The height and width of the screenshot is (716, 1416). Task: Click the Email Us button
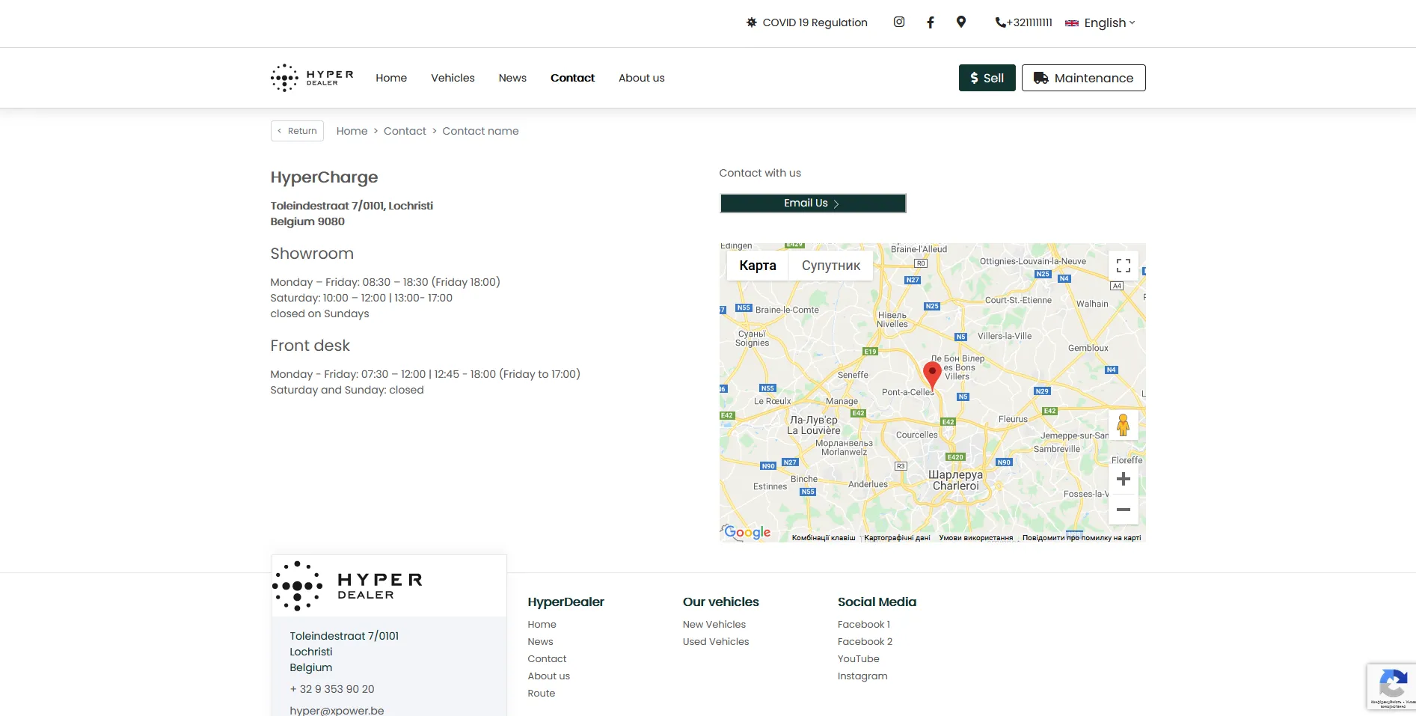pyautogui.click(x=813, y=204)
